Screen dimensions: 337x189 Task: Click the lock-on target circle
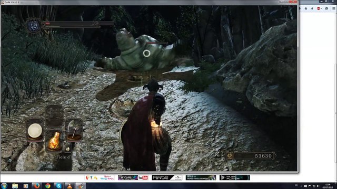coord(146,54)
